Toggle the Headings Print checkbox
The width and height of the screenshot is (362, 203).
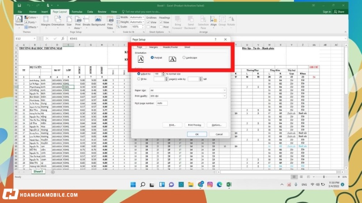pos(161,27)
